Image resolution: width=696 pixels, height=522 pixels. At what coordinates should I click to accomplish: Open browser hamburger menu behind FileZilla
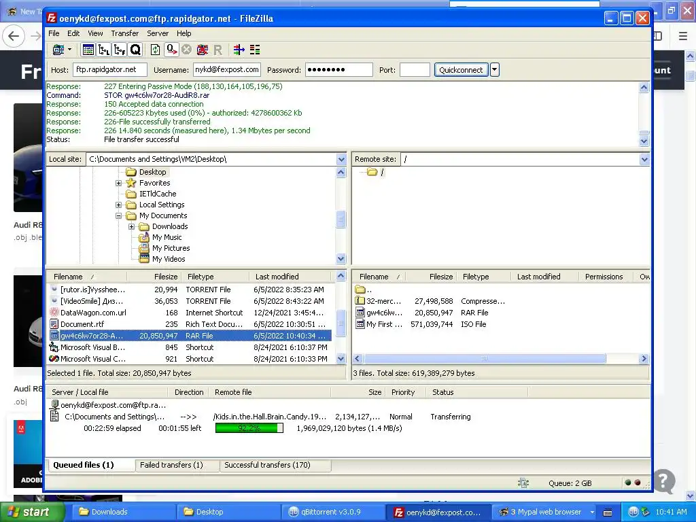point(683,36)
